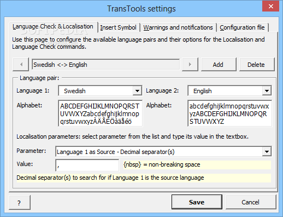Click the 'Language pair:' group label
The width and height of the screenshot is (283, 217).
[x=39, y=78]
